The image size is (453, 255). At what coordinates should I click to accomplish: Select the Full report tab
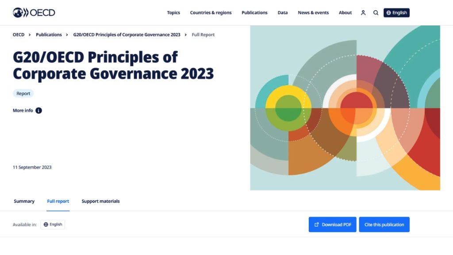click(x=58, y=201)
